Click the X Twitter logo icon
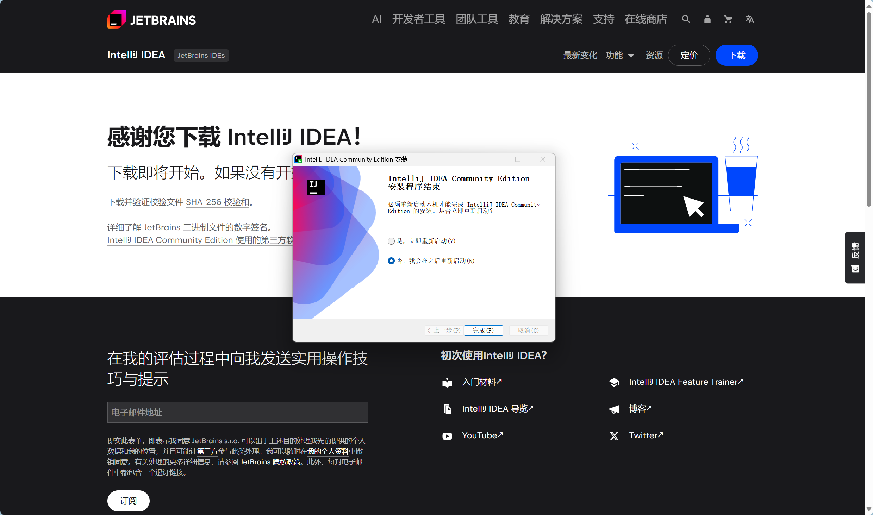Screen dimensions: 873x515 tap(614, 436)
